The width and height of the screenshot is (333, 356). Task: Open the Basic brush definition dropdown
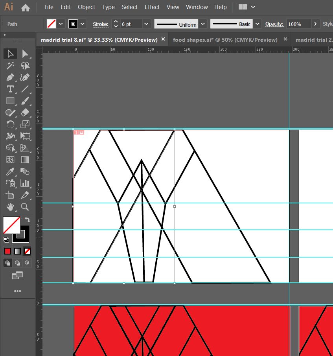pos(257,24)
